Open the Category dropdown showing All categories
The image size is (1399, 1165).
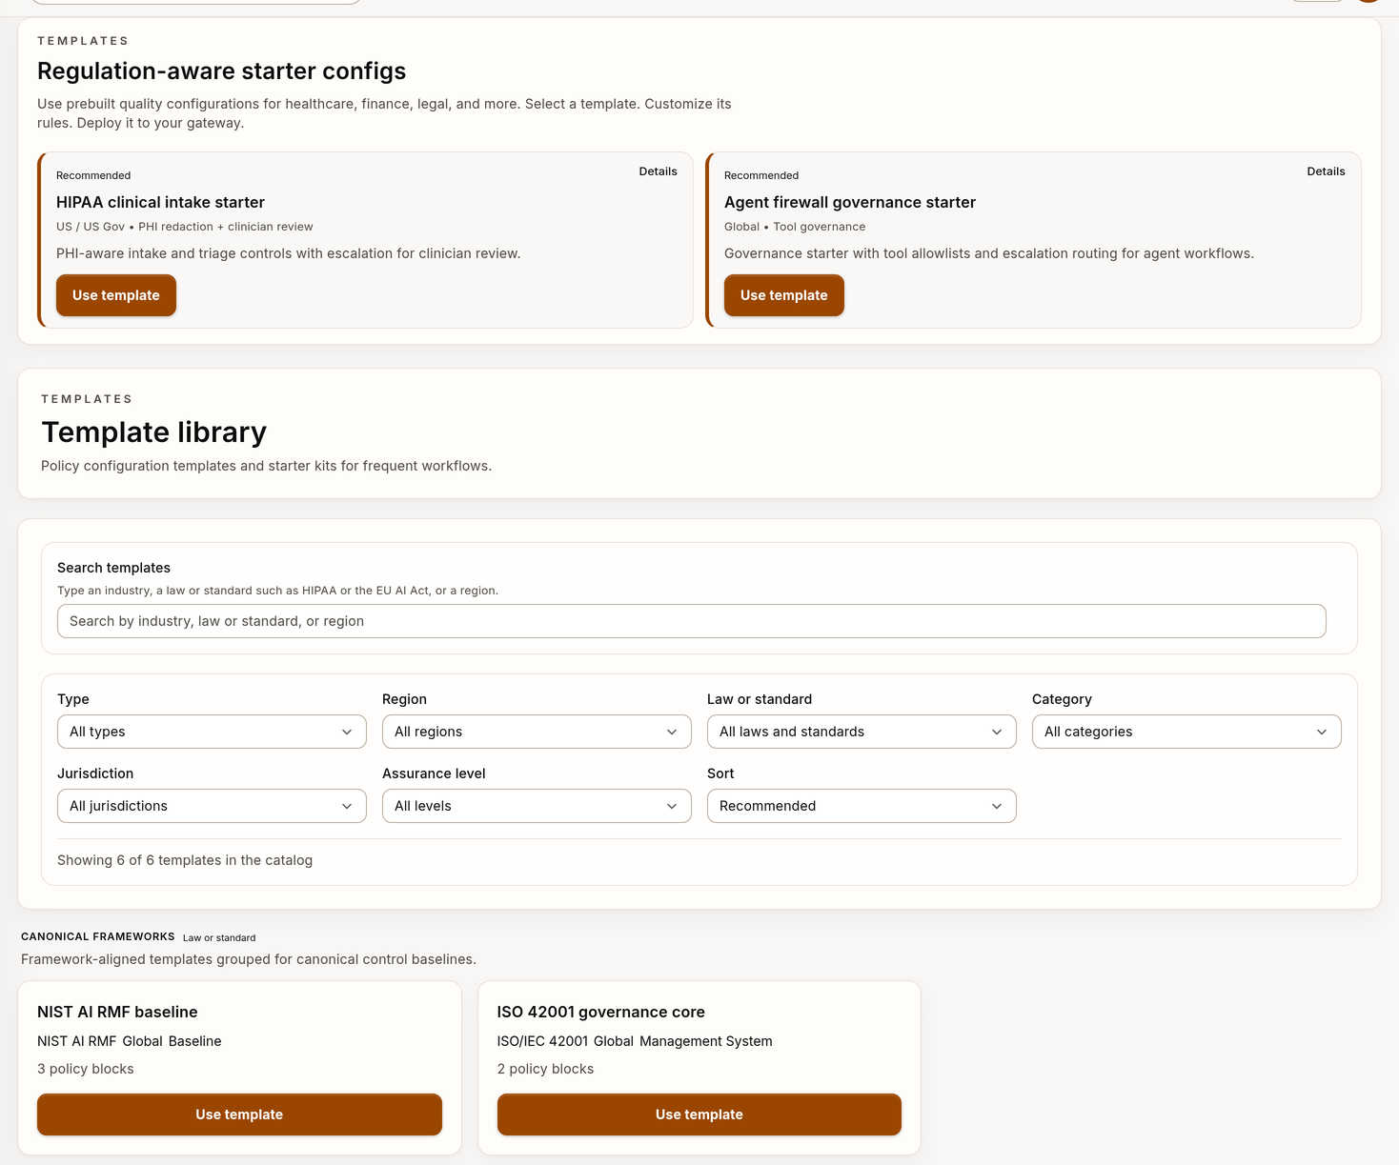point(1186,732)
